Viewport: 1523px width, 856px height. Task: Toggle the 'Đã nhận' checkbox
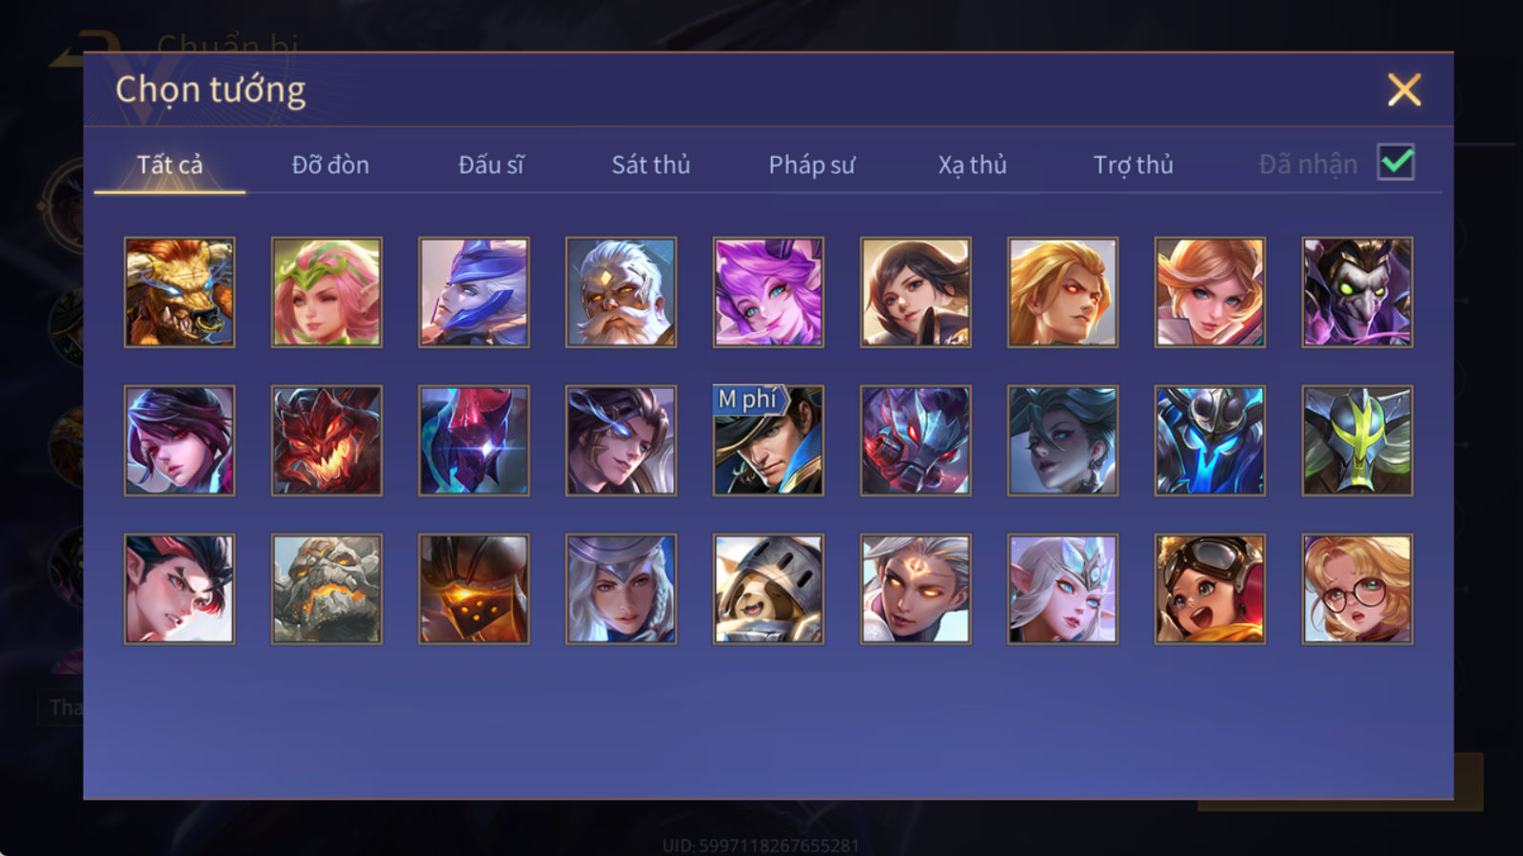click(x=1395, y=163)
